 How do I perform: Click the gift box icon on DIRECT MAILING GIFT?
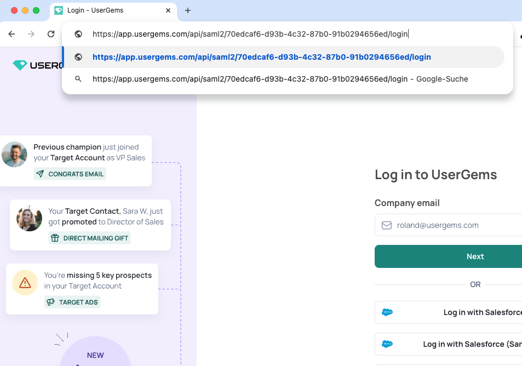tap(55, 238)
